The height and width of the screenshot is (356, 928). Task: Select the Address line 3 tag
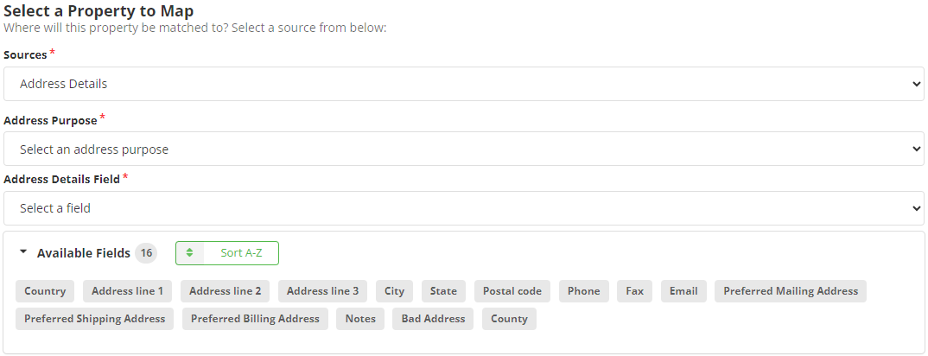pos(323,291)
